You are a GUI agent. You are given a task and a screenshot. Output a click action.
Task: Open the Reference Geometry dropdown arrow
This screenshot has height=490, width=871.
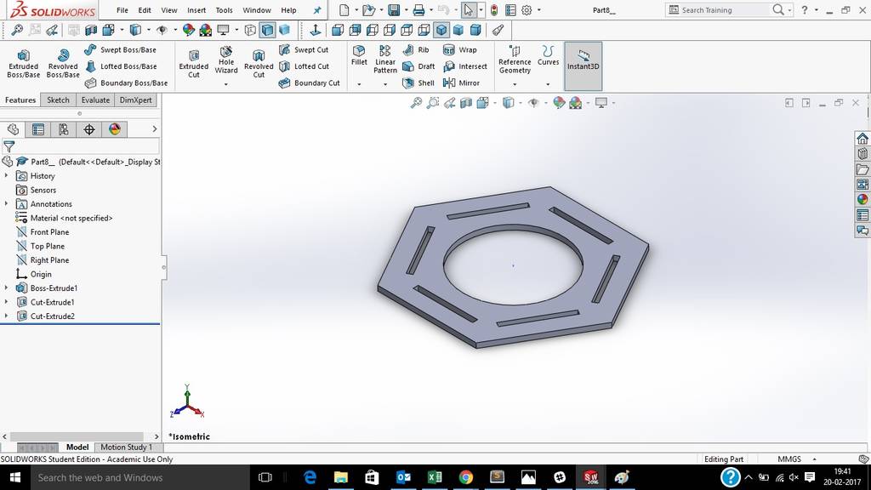pyautogui.click(x=515, y=84)
